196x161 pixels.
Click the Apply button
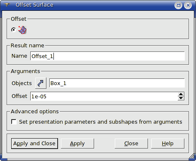point(77,144)
